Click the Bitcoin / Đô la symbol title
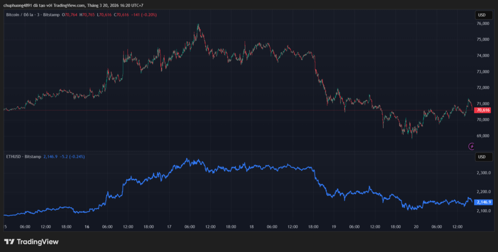 click(x=33, y=15)
